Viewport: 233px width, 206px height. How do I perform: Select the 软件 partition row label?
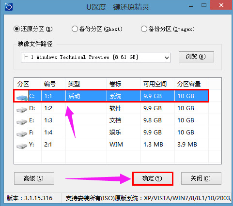(x=115, y=108)
